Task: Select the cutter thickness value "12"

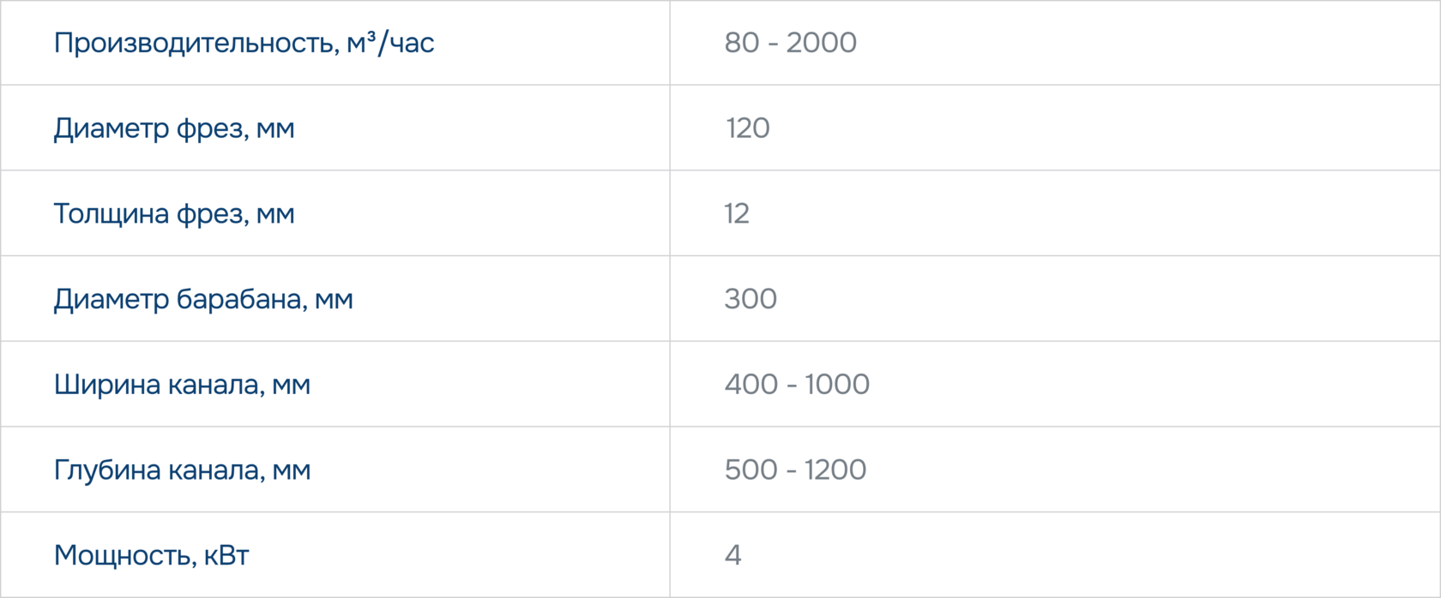Action: 737,213
